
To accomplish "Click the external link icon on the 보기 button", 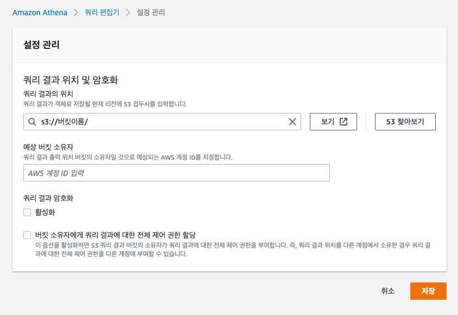I will coord(345,121).
